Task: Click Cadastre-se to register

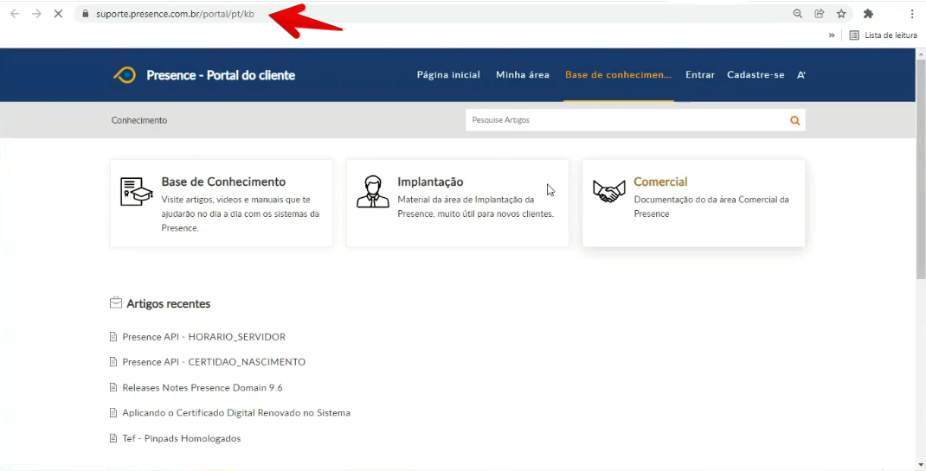Action: (756, 75)
